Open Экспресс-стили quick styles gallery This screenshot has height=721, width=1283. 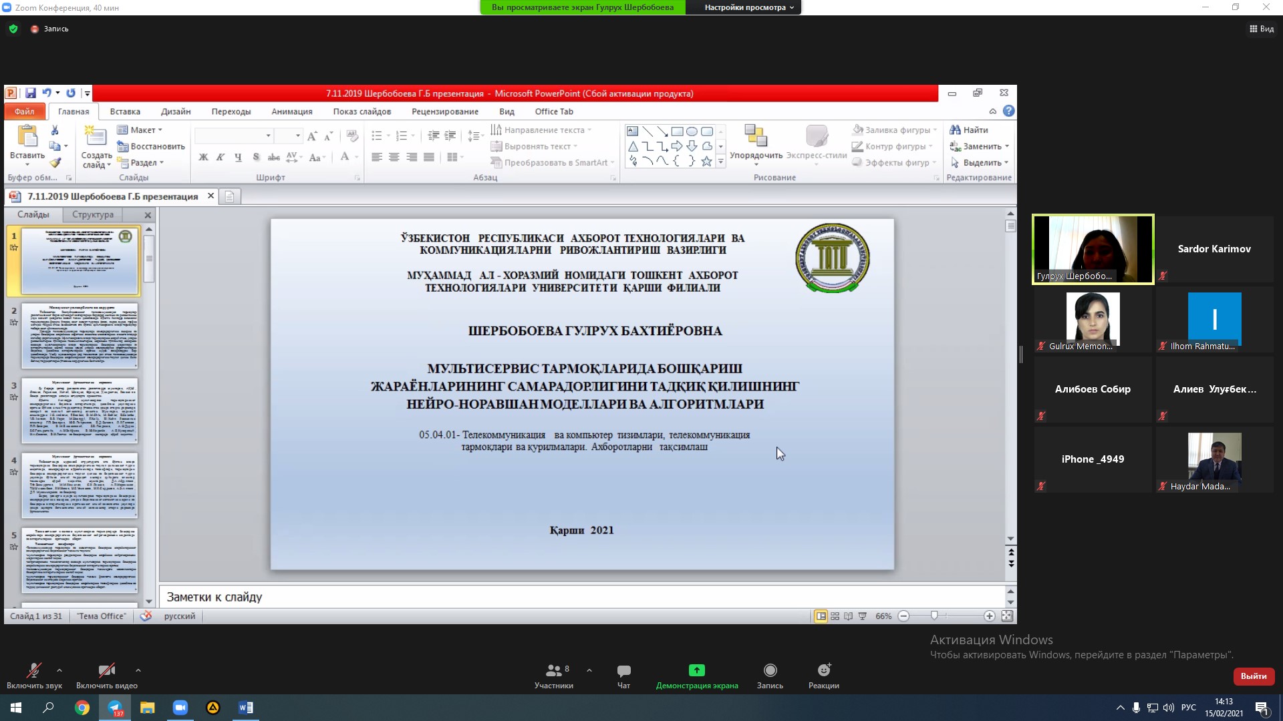[x=817, y=145]
